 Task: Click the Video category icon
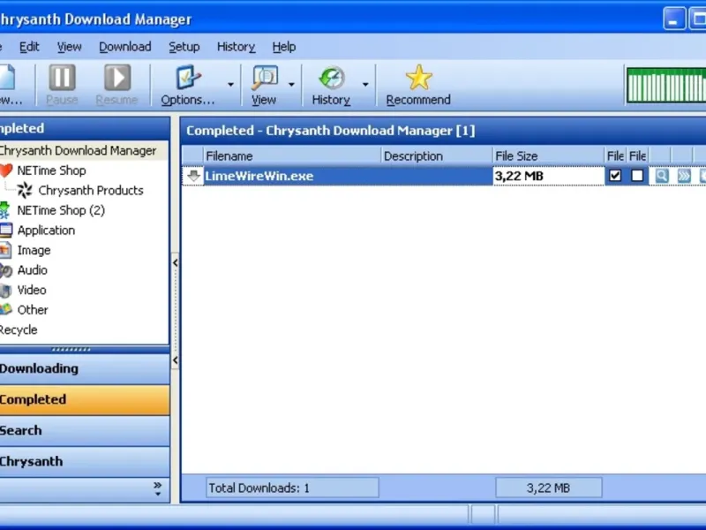(x=5, y=291)
